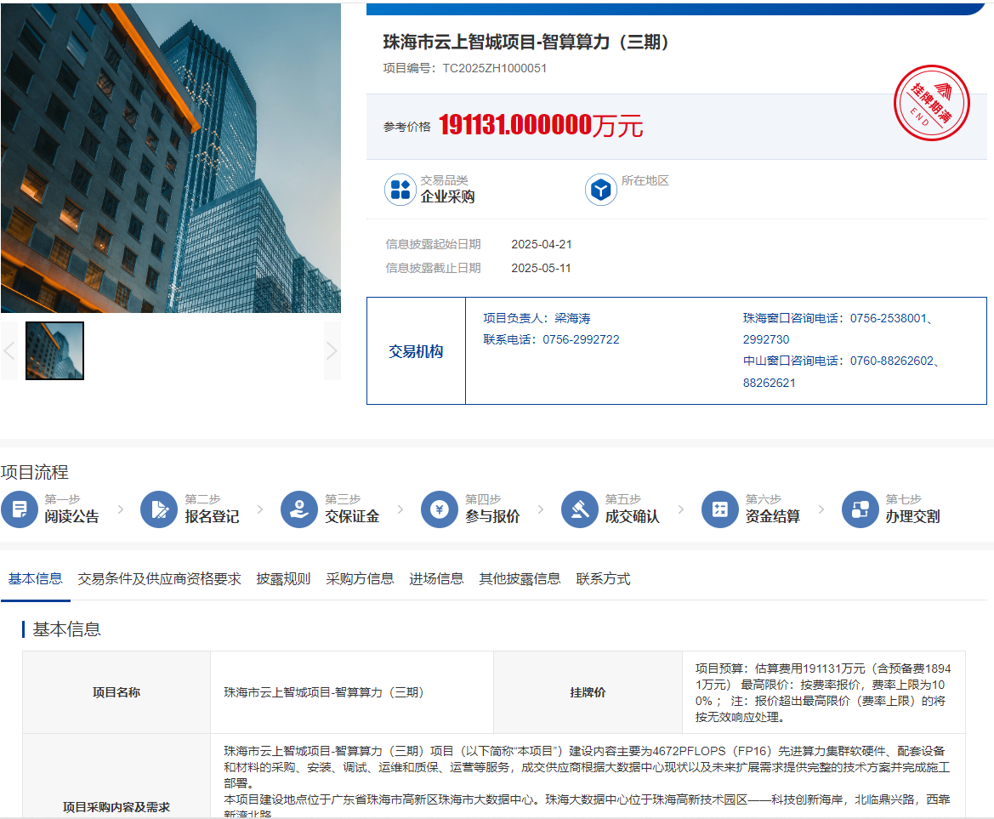Viewport: 994px width, 819px height.
Task: Click the project title 珠海市云上智城项目-智算算力（三期）heading
Action: (525, 42)
